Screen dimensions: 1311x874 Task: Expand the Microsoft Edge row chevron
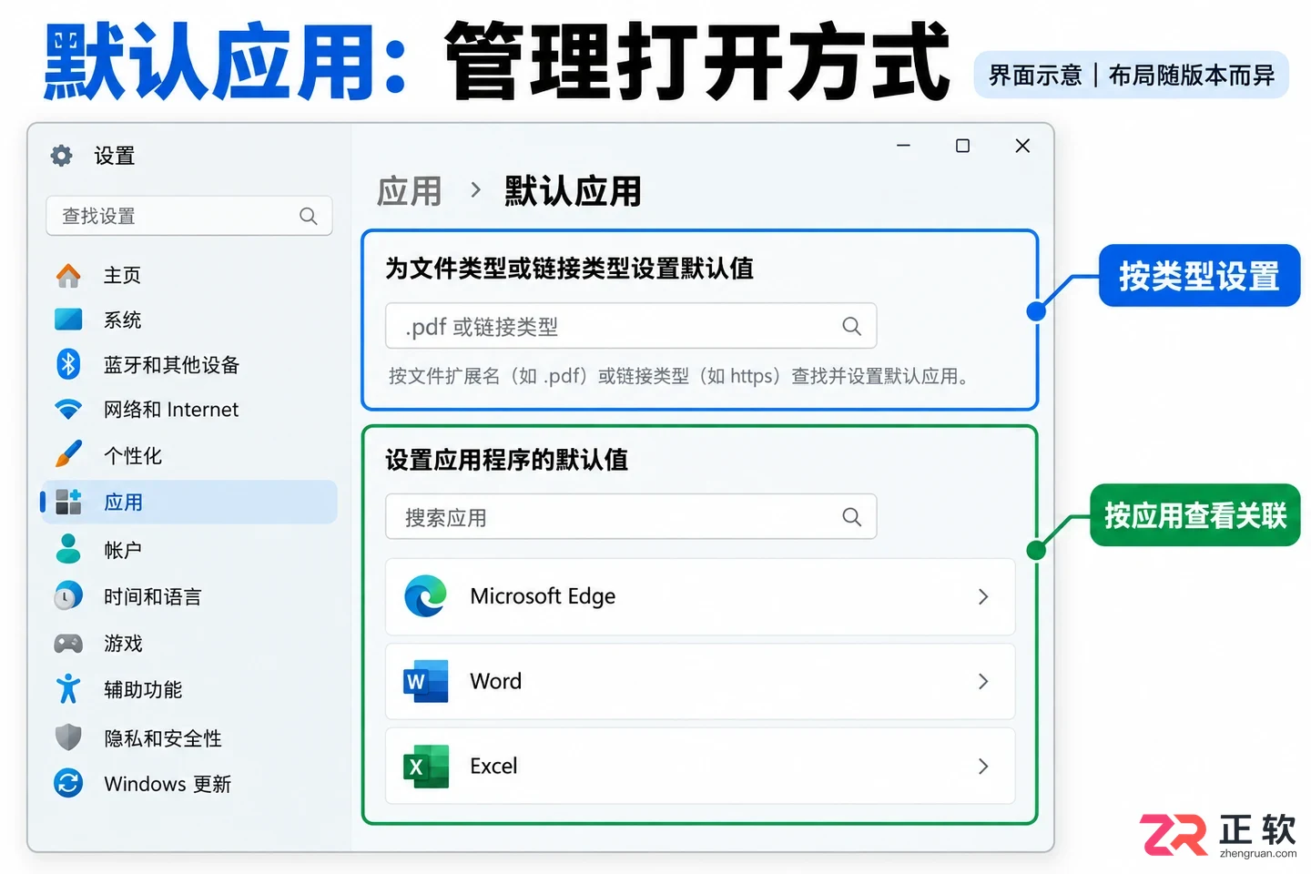pyautogui.click(x=983, y=596)
